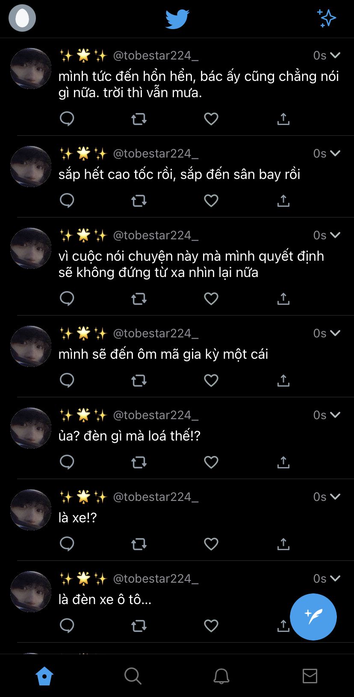
Task: Go to the Search tab
Action: click(133, 676)
